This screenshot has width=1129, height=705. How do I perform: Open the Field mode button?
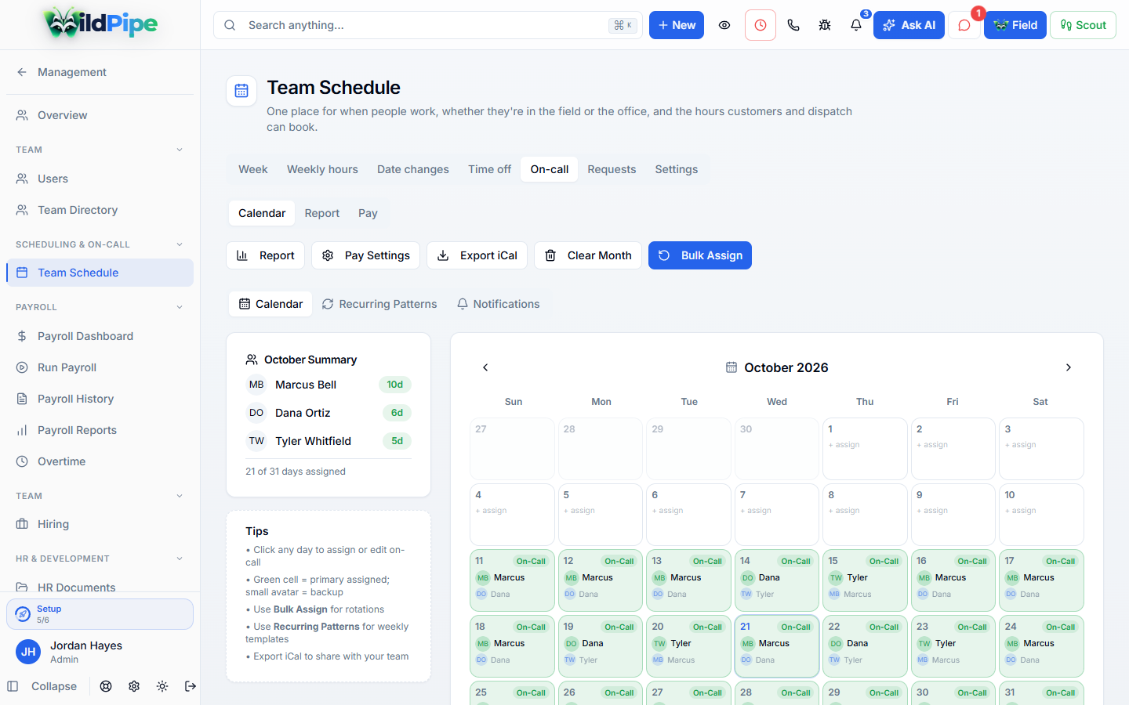1015,25
